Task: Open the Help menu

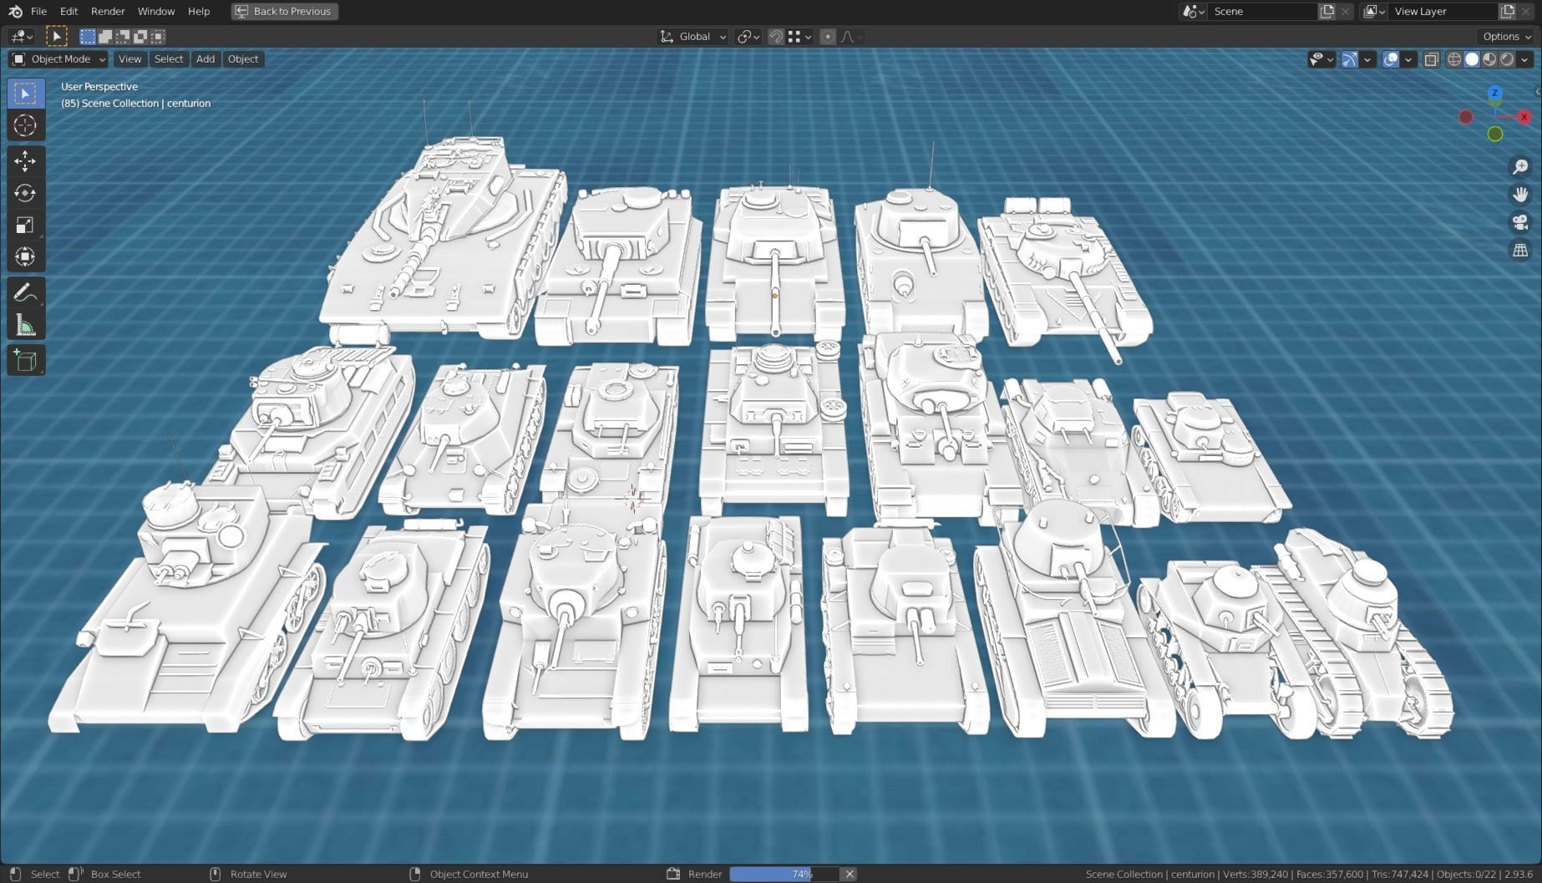Action: [199, 11]
